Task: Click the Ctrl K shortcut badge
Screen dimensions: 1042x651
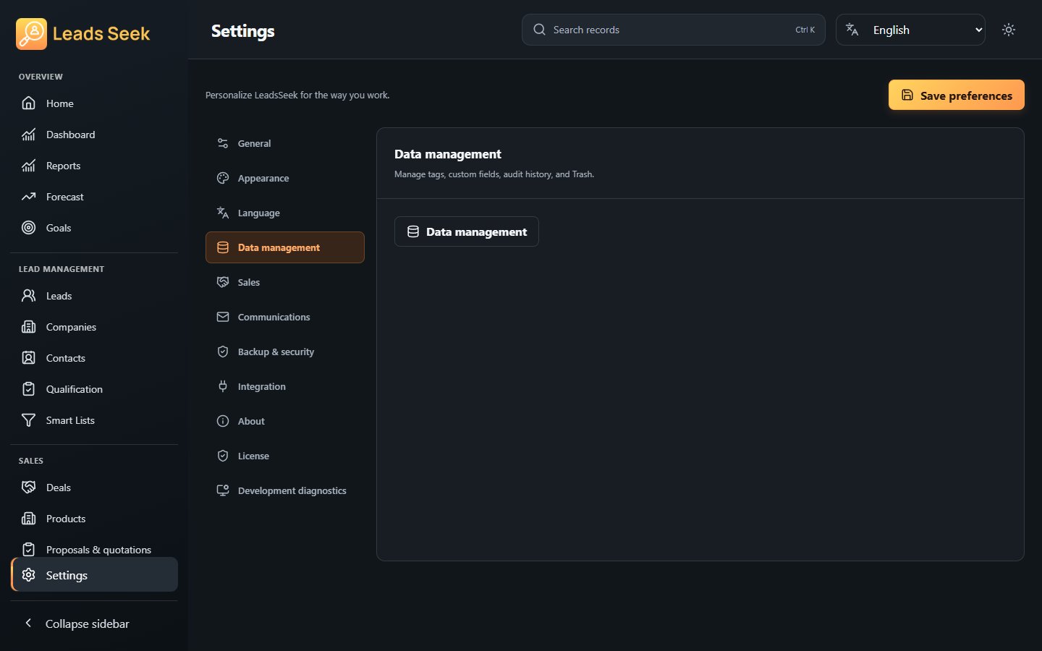Action: 805,30
